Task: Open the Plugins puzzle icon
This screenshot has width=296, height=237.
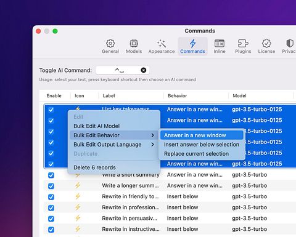Action: pos(243,44)
